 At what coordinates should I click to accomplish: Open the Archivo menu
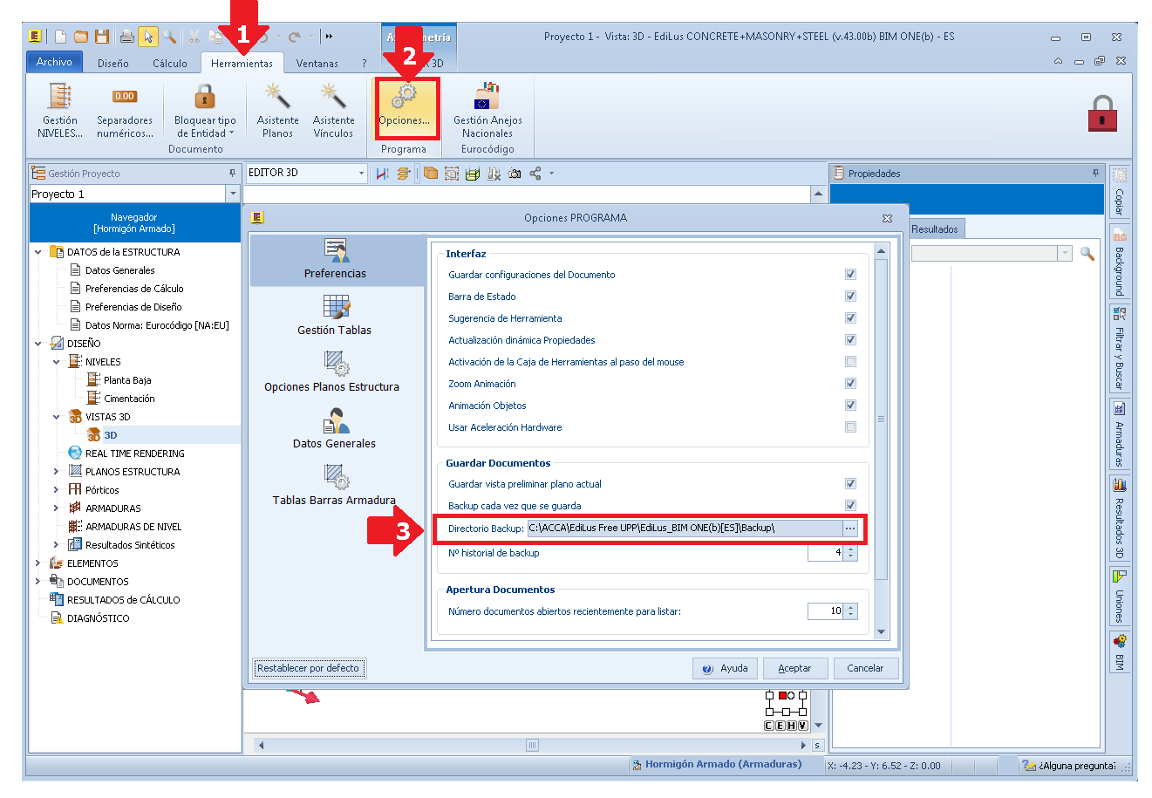click(x=54, y=62)
